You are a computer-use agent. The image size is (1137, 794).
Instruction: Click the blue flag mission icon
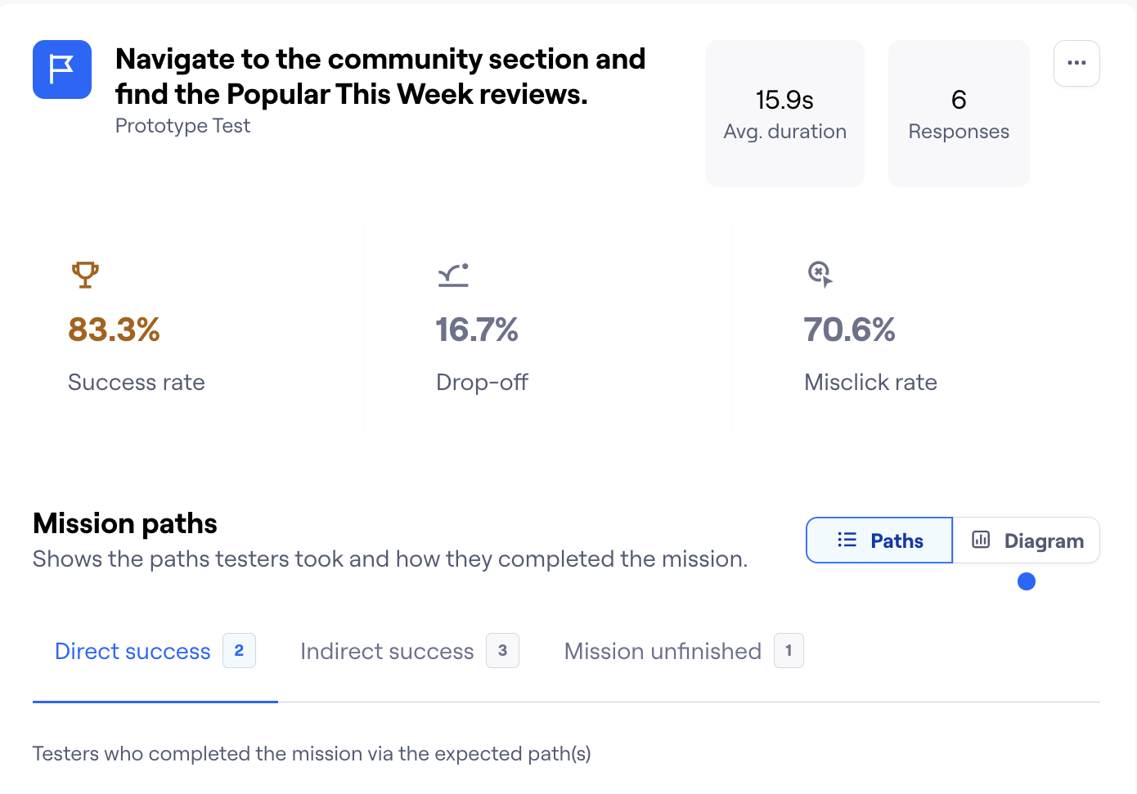pyautogui.click(x=62, y=70)
